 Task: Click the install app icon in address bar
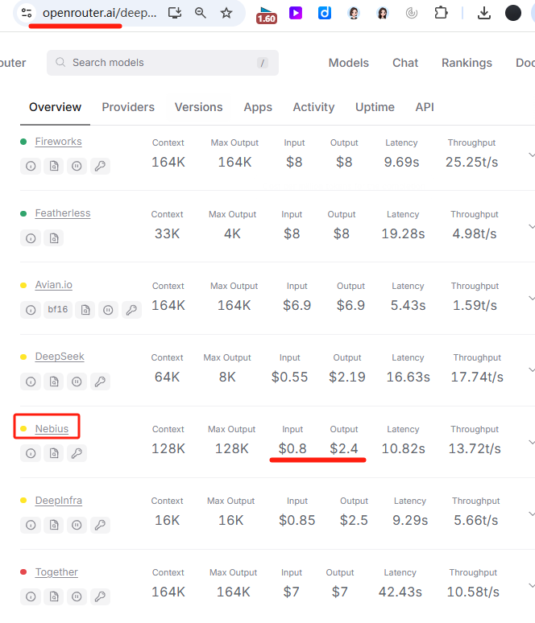click(x=175, y=13)
